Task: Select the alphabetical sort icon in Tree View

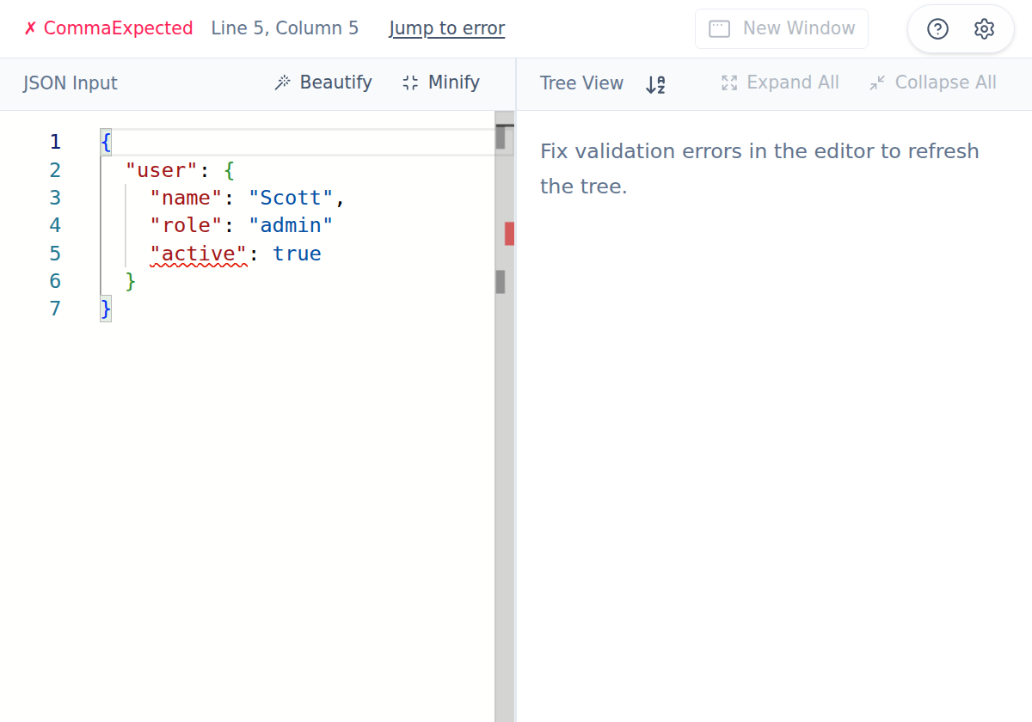Action: click(x=655, y=83)
